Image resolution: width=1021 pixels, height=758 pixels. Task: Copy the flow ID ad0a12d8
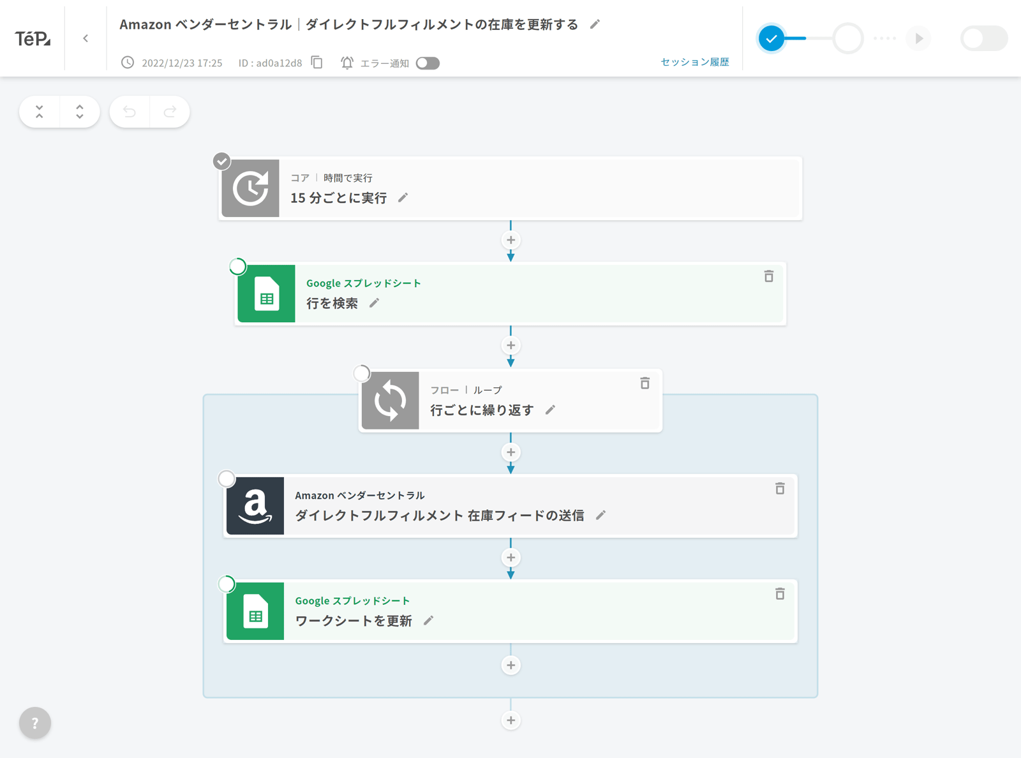coord(317,63)
